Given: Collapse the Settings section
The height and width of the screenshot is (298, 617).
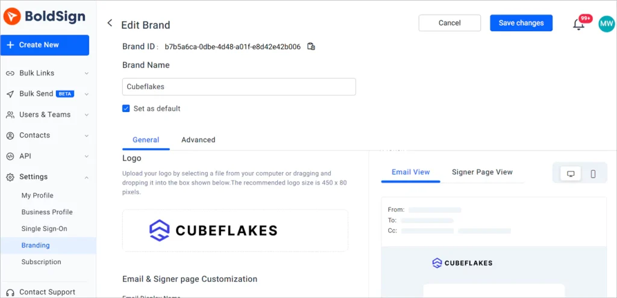Looking at the screenshot, I should point(48,177).
